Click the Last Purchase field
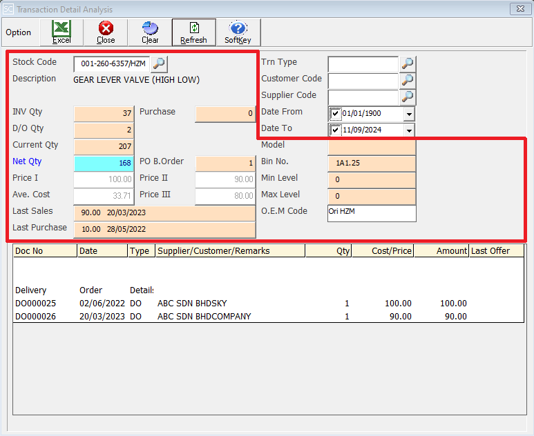The height and width of the screenshot is (436, 534). tap(164, 230)
